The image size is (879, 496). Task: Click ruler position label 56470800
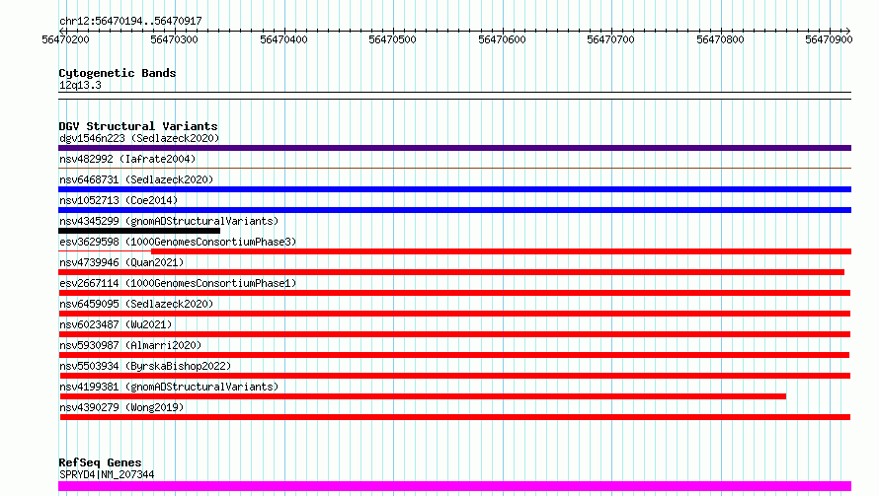[x=720, y=39]
